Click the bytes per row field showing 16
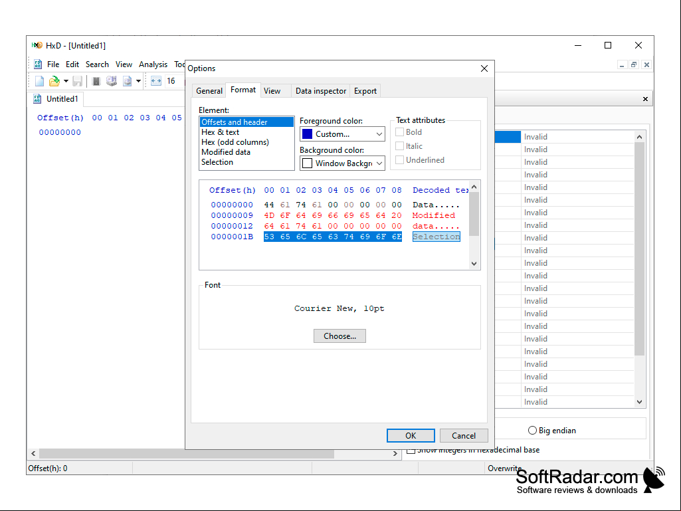 pos(175,81)
